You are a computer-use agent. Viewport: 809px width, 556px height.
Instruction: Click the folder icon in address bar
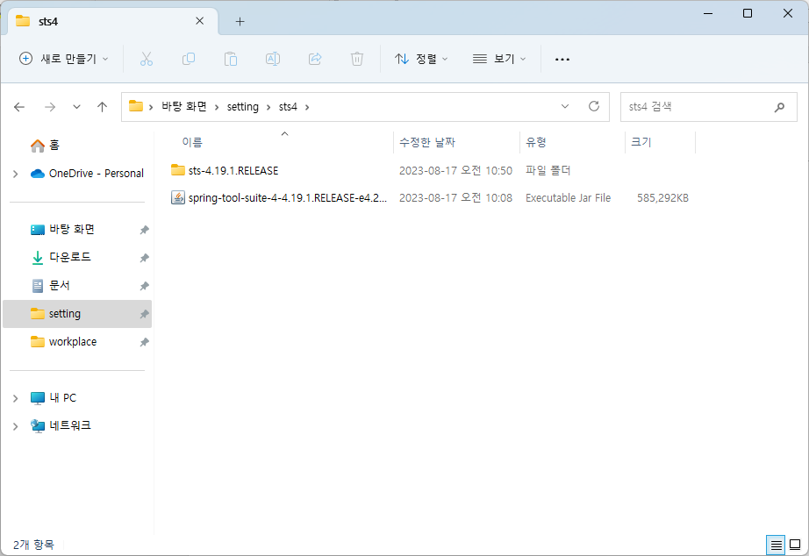136,106
